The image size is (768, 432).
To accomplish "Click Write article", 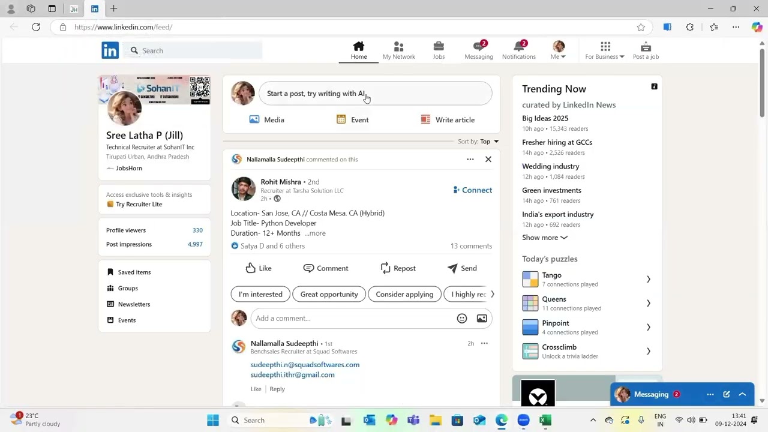I will click(x=448, y=119).
